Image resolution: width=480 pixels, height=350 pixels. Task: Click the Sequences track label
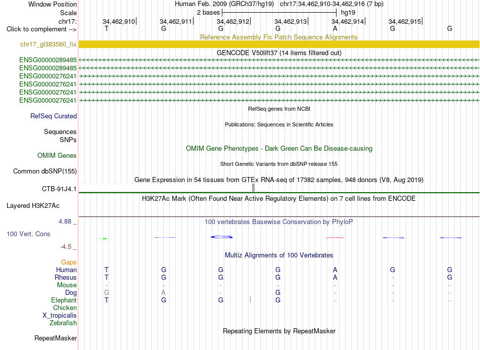coord(60,132)
